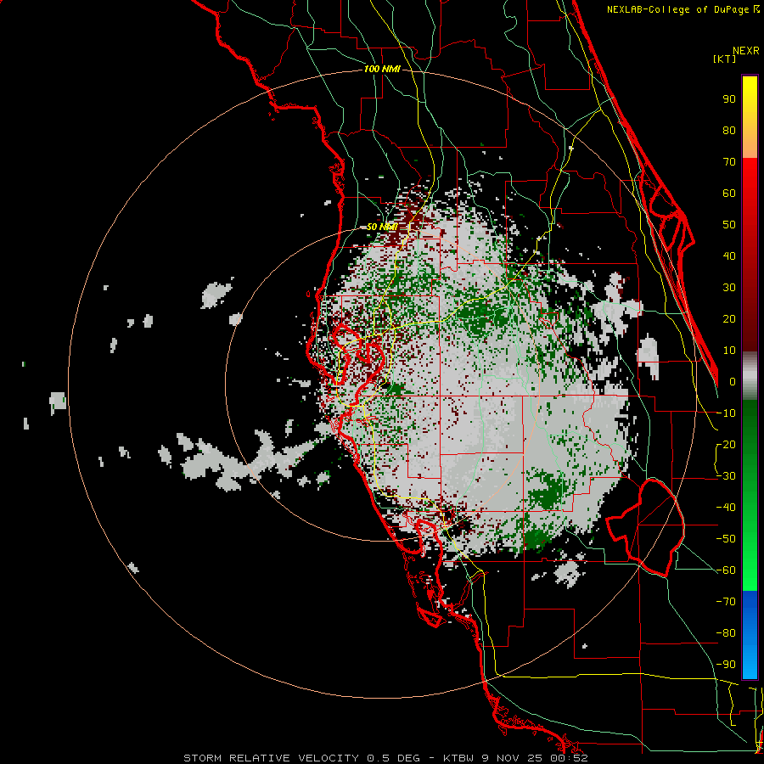764x764 pixels.
Task: Click the positive 30 knot scale label
Action: click(729, 288)
